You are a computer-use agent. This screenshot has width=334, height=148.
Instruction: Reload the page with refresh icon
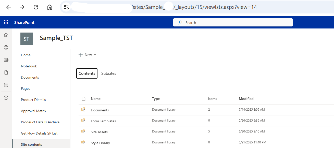[36, 7]
